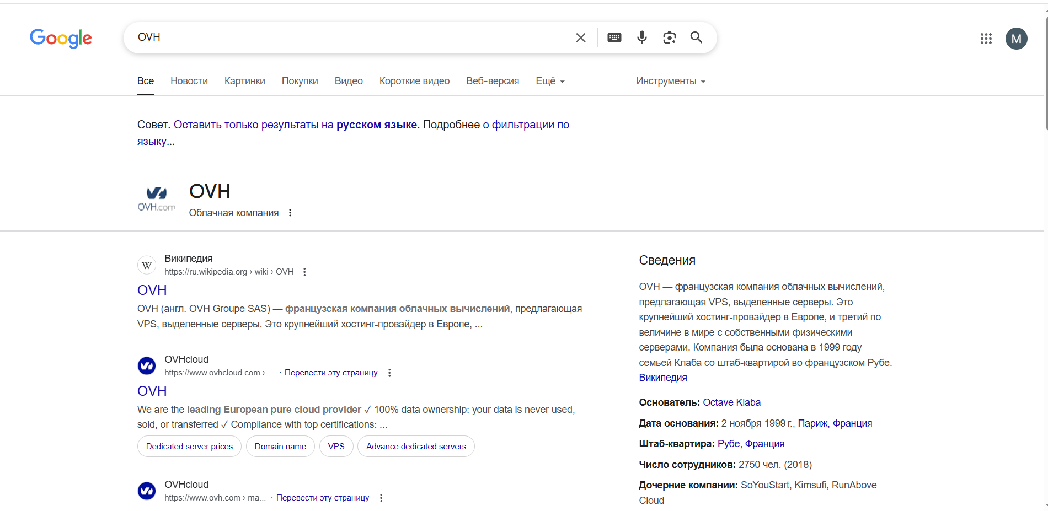
Task: Switch to the Картинки tab
Action: point(245,81)
